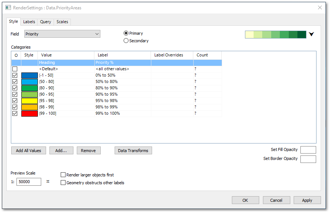Click the Apply button
The image size is (330, 213).
point(307,200)
